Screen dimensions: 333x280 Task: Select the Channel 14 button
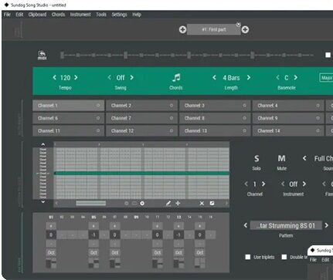[288, 130]
